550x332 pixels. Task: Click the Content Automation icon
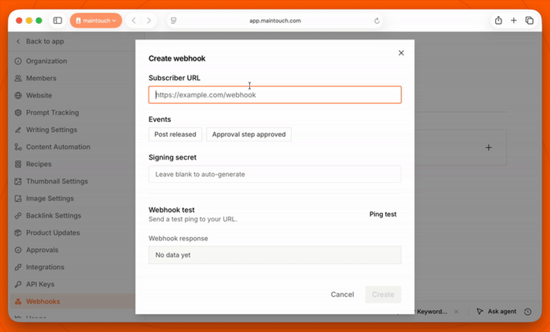18,147
